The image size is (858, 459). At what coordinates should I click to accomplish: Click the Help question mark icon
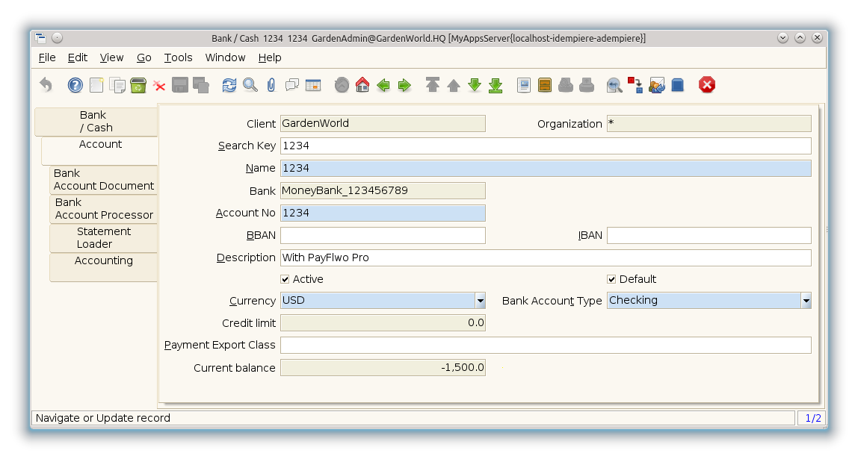75,85
